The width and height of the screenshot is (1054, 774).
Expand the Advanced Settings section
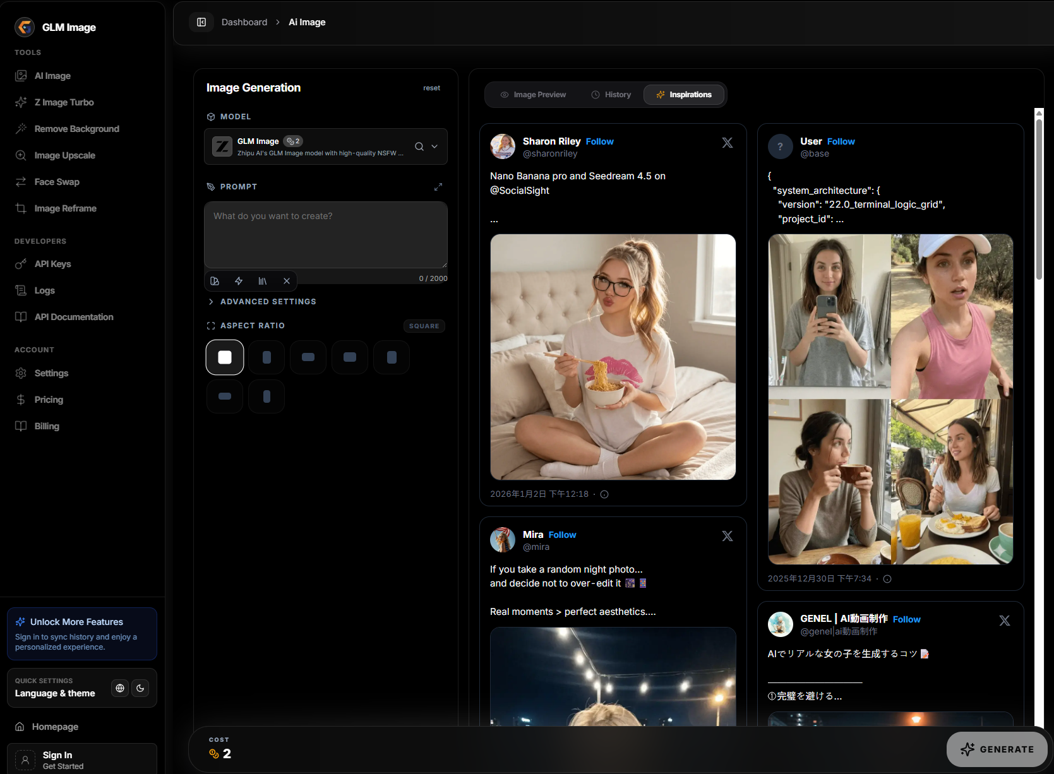pos(262,302)
